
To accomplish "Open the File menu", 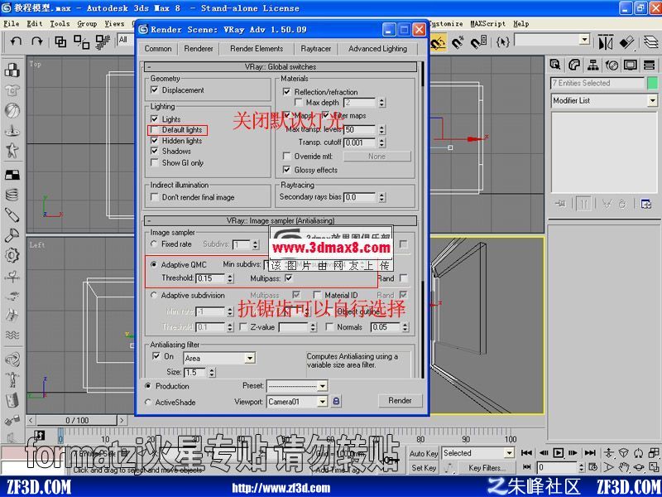I will tap(12, 24).
